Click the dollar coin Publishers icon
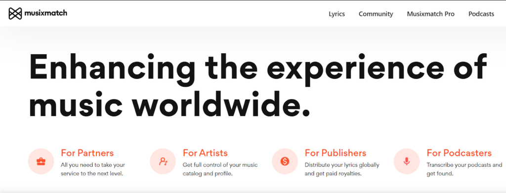 (x=285, y=161)
